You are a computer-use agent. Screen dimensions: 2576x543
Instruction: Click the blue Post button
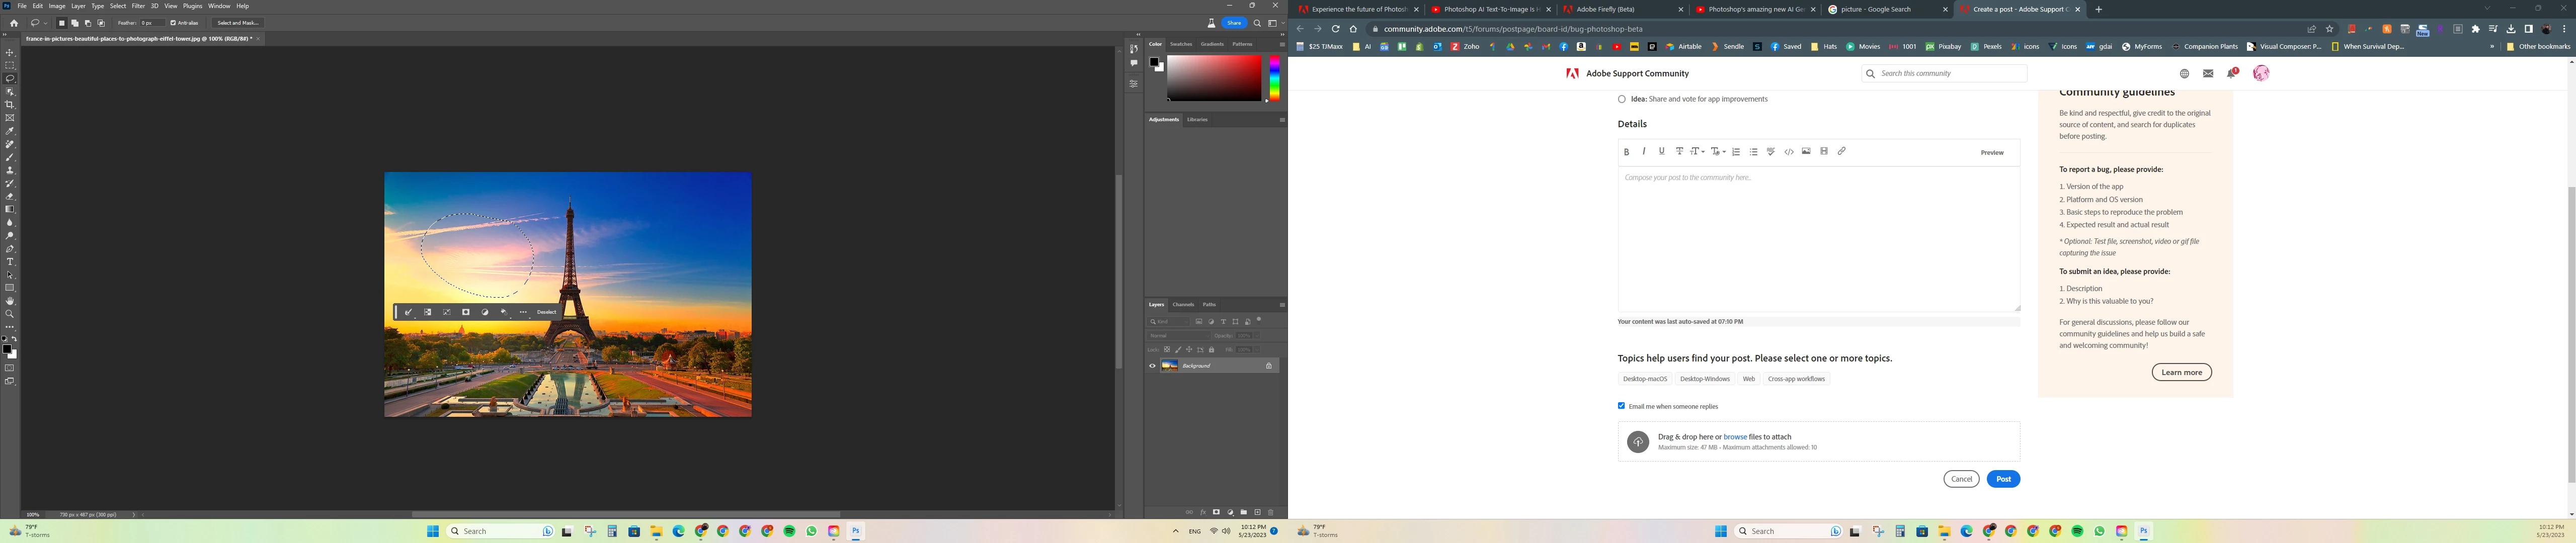coord(2003,479)
